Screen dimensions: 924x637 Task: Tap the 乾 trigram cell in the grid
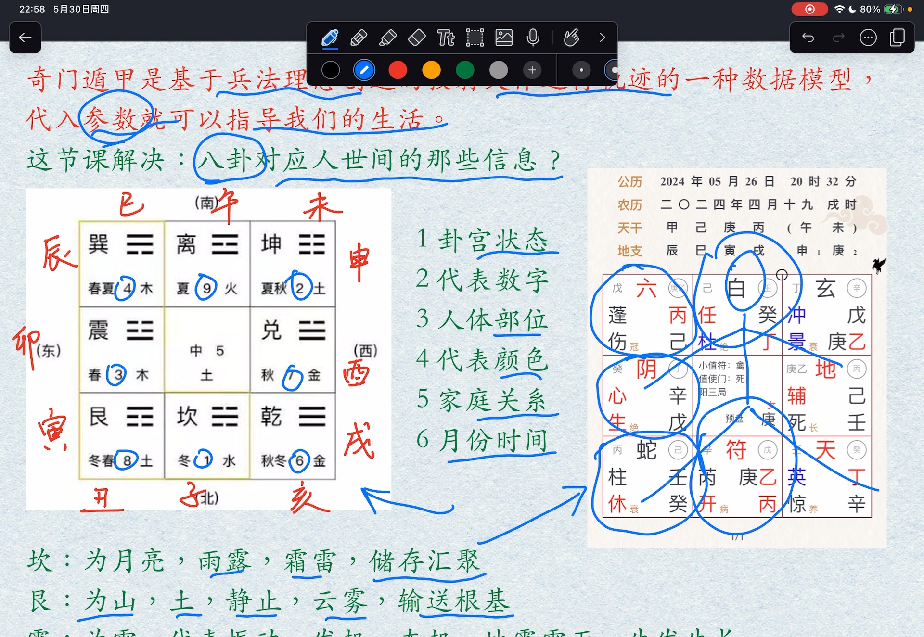[x=293, y=436]
